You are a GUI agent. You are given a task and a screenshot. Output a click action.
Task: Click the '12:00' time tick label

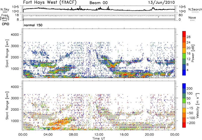click(x=99, y=135)
